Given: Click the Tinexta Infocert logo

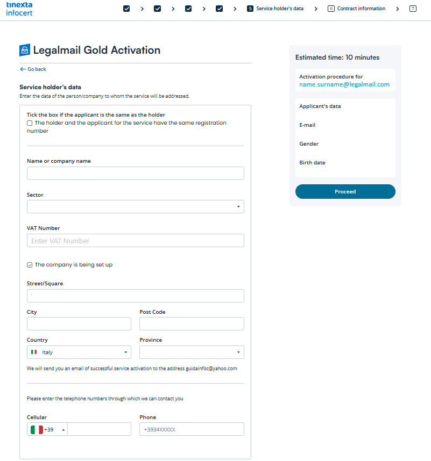Looking at the screenshot, I should coord(19,9).
